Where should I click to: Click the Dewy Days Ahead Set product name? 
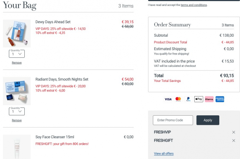pos(53,22)
